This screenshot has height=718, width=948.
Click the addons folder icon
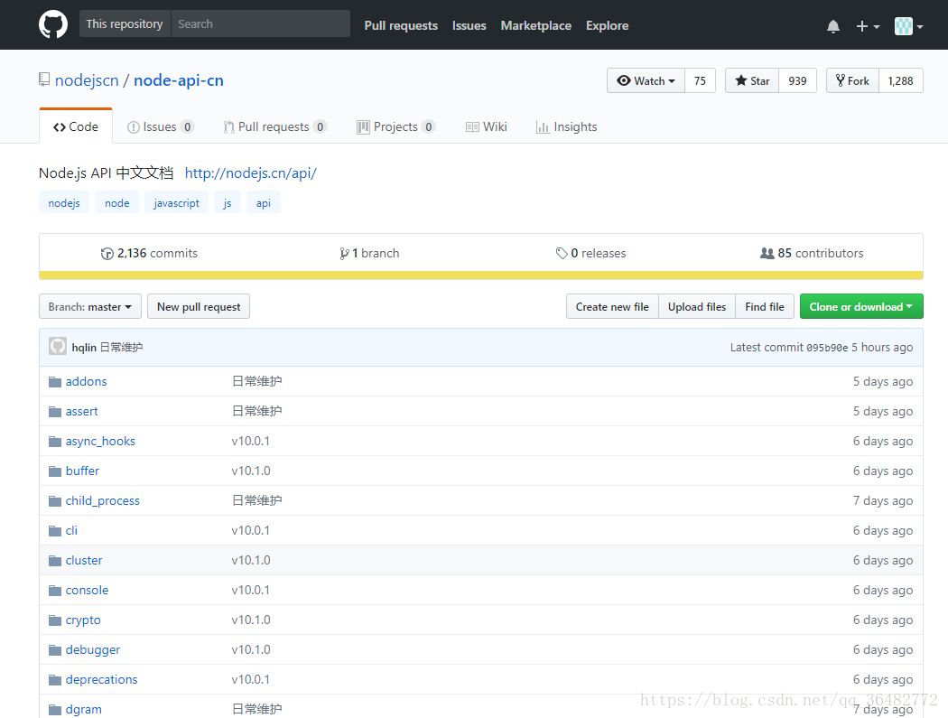tap(55, 382)
